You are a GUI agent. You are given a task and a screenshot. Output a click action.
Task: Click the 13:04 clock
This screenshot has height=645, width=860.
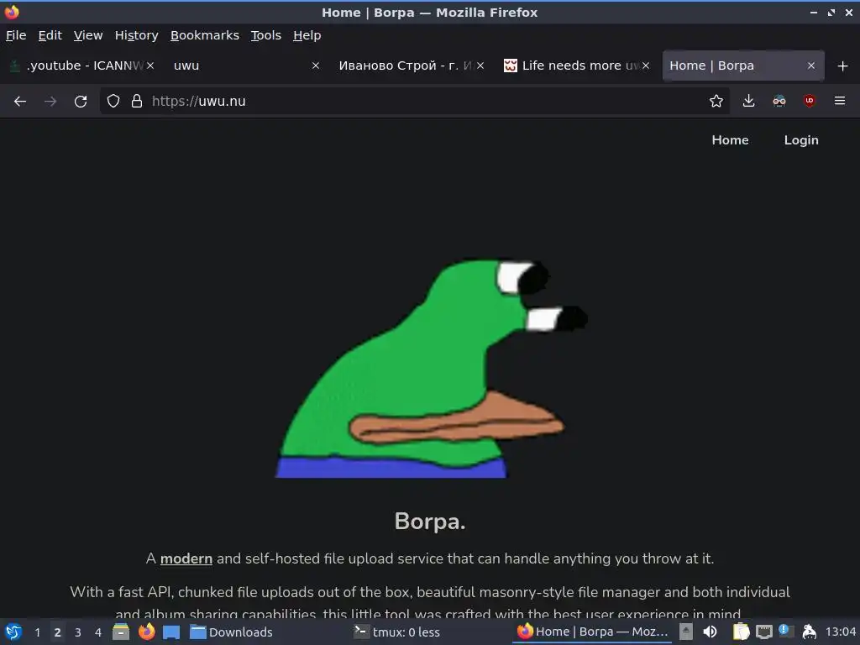tap(840, 632)
